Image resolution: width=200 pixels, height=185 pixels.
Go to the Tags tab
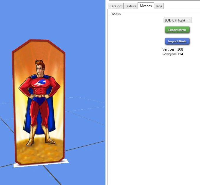tap(159, 6)
